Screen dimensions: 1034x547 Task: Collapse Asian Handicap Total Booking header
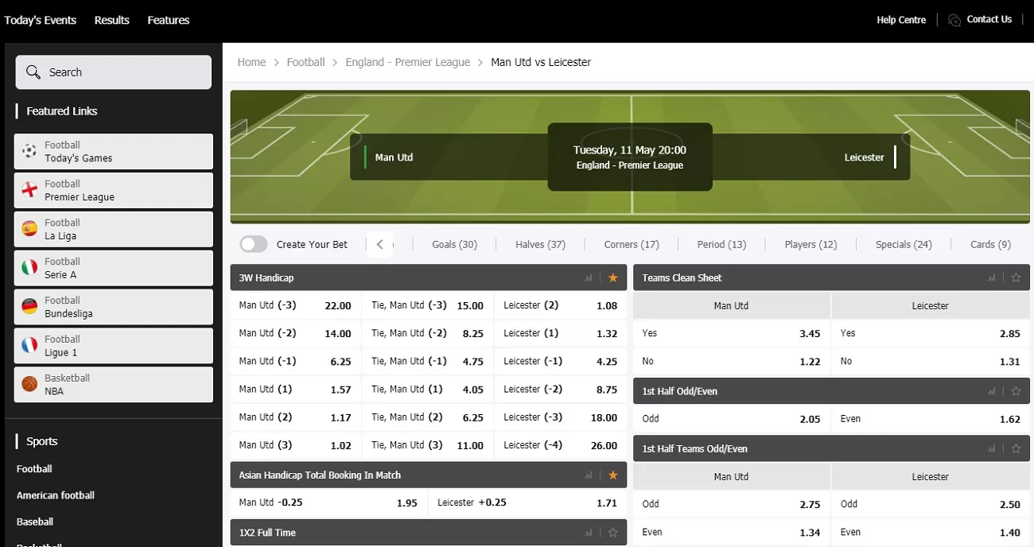tap(429, 475)
